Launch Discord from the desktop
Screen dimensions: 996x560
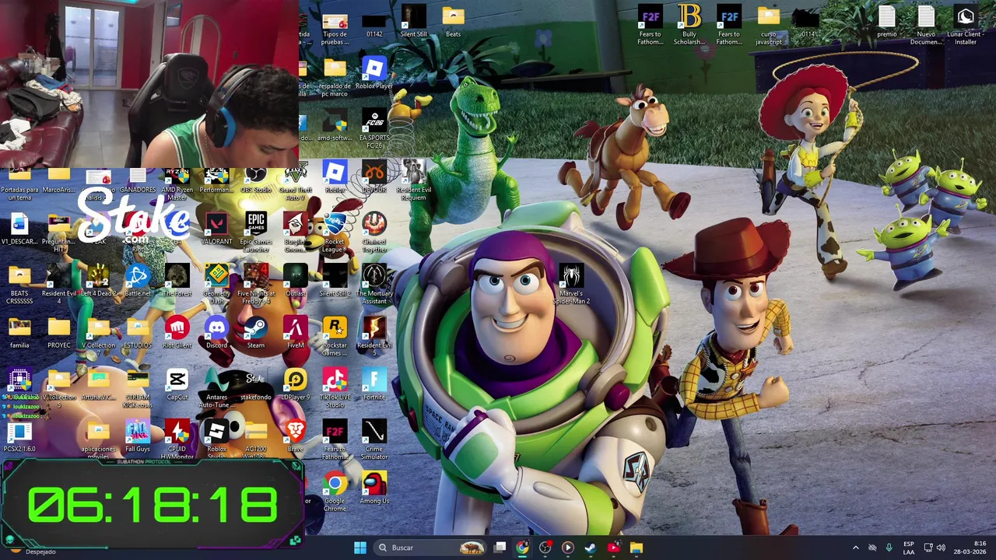point(216,333)
